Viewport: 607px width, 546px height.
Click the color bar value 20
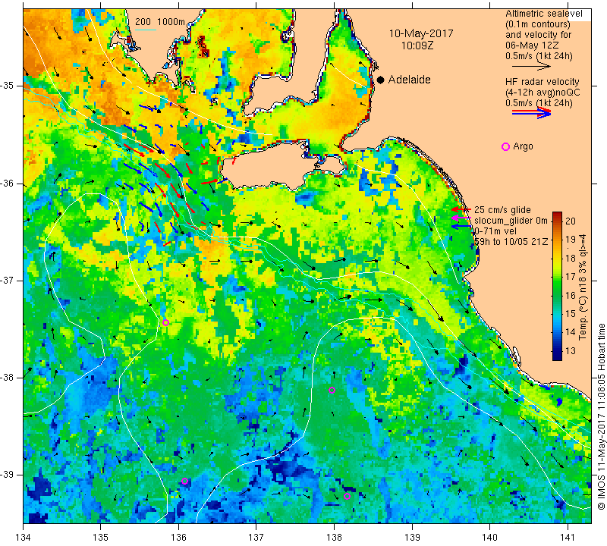pos(571,221)
